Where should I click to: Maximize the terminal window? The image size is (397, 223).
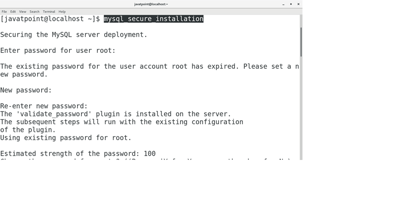pos(291,4)
